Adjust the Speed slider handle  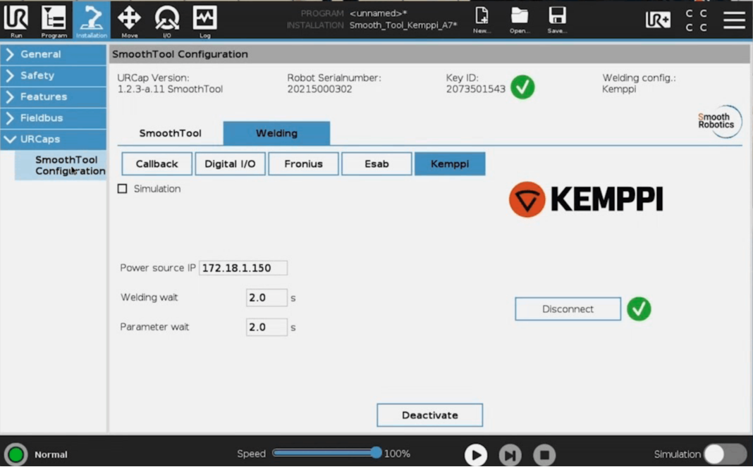coord(376,453)
